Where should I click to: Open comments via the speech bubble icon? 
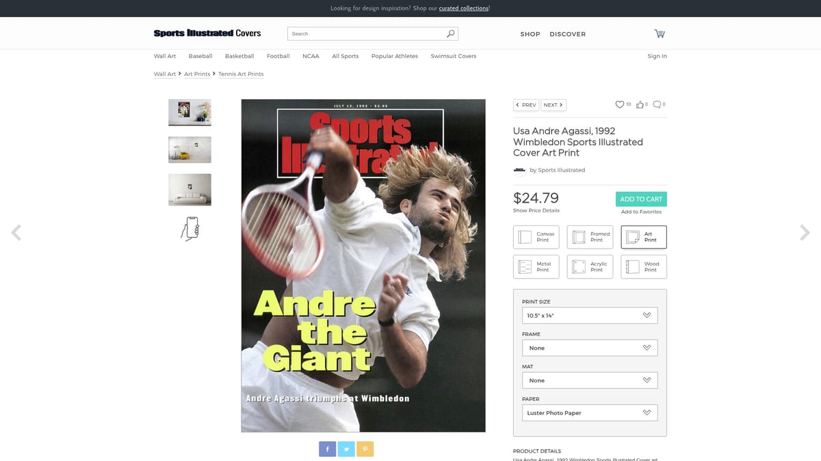(655, 104)
